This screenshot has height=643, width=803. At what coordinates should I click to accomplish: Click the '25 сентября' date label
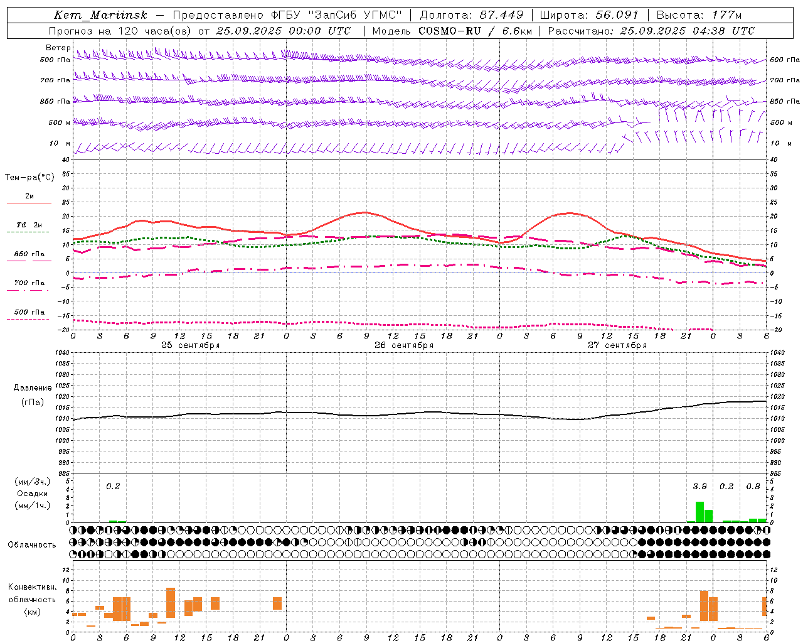190,345
